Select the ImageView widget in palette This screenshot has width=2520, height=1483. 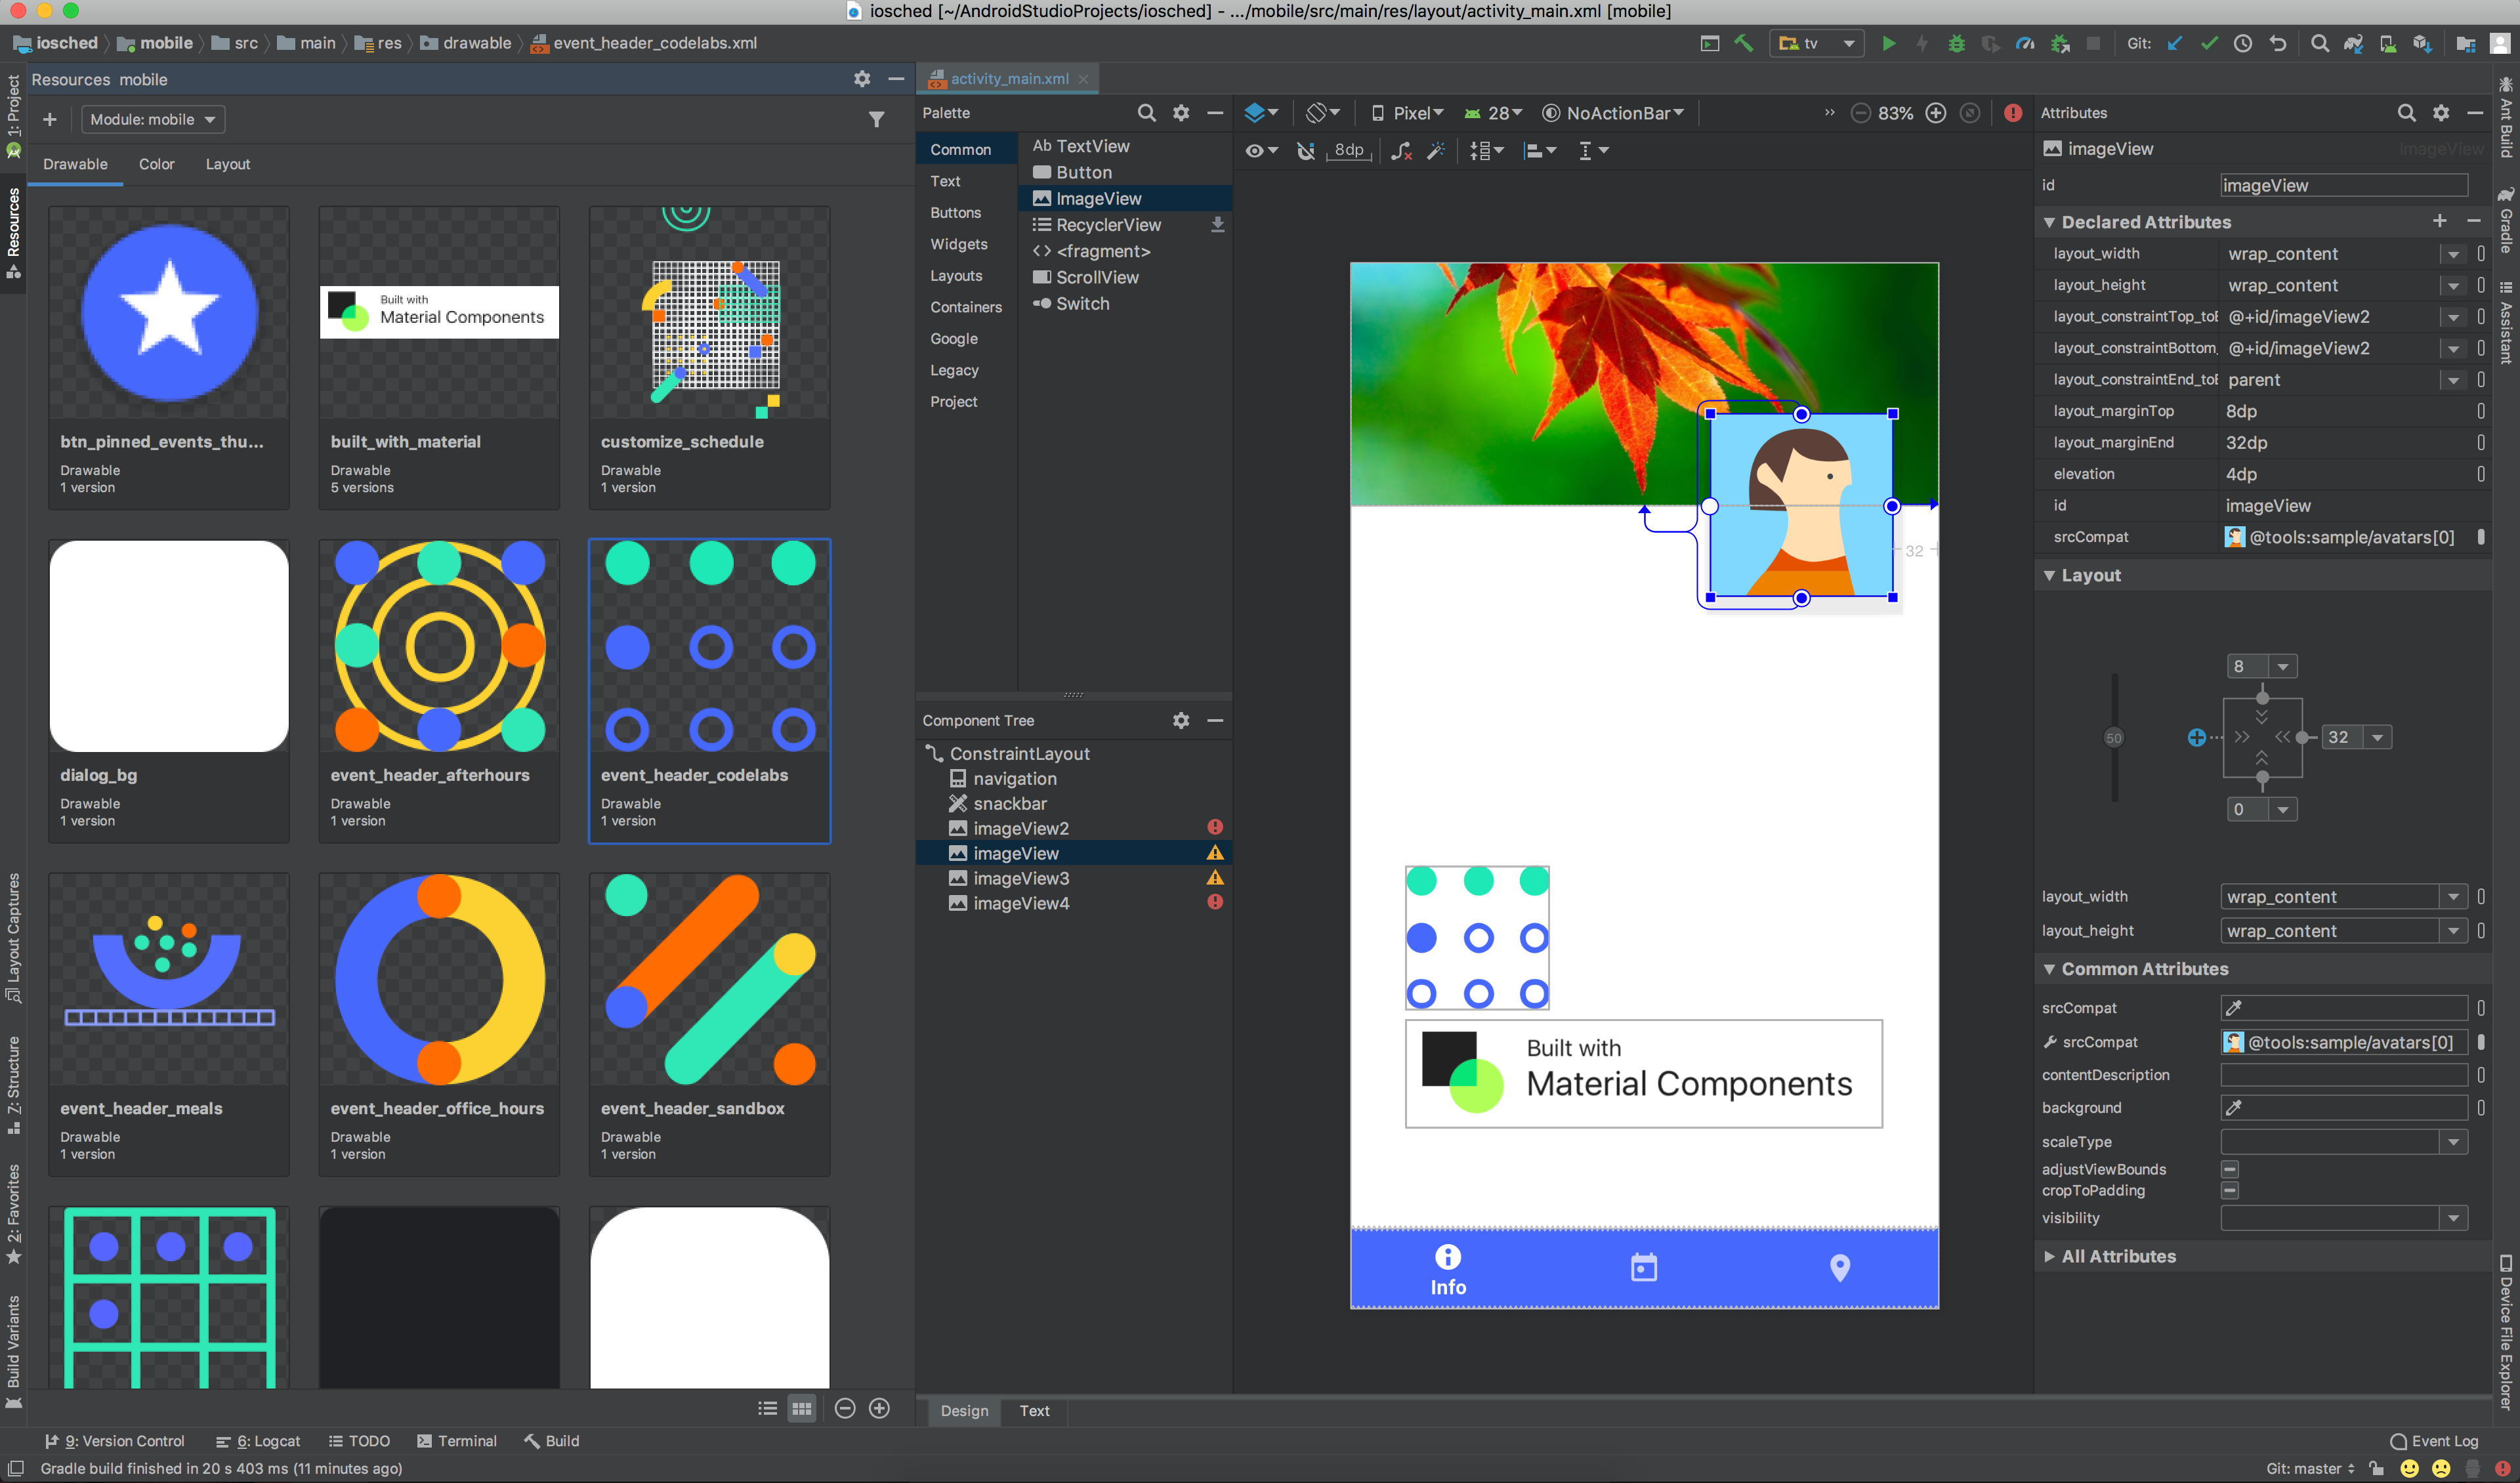point(1096,198)
